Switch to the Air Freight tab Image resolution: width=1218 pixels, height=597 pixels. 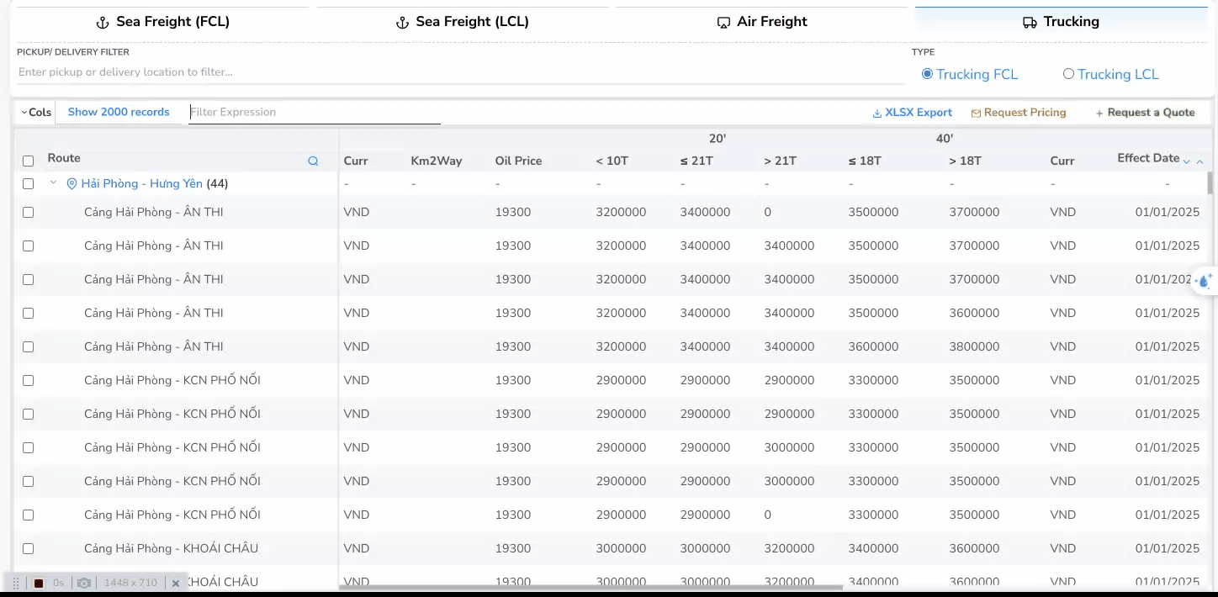(762, 22)
